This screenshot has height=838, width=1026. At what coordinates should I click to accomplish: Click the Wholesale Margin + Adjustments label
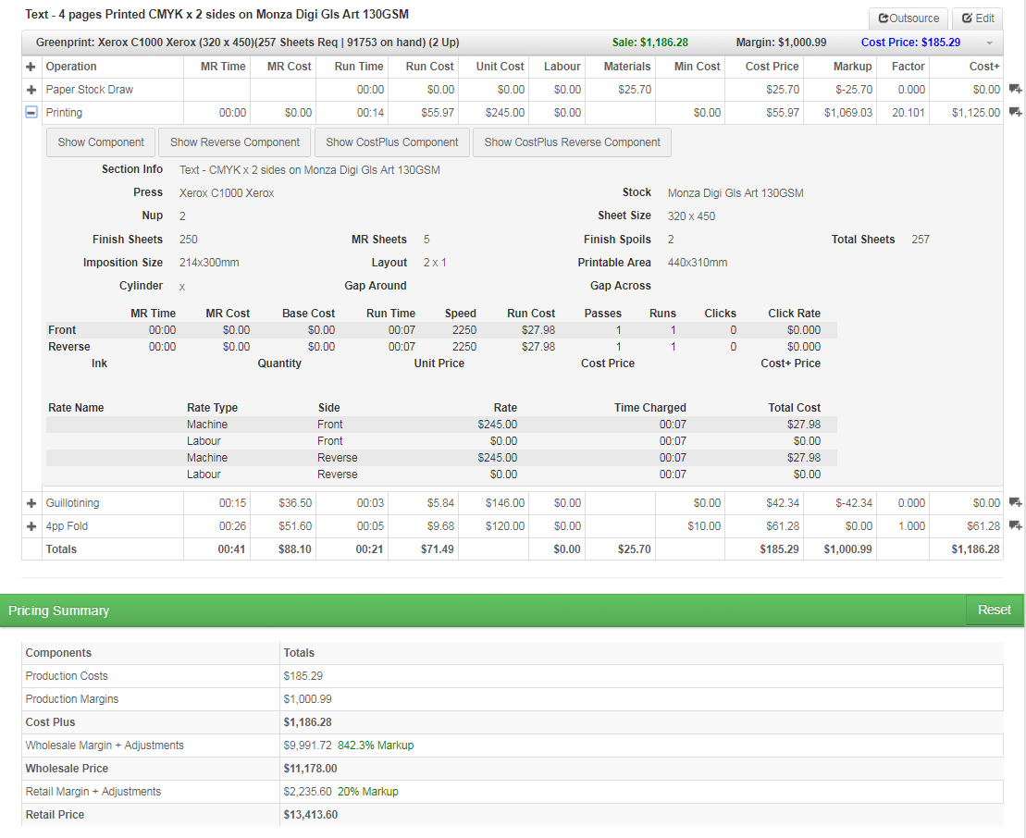(x=105, y=746)
